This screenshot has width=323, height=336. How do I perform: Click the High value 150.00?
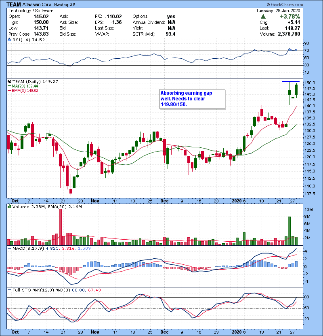41,22
